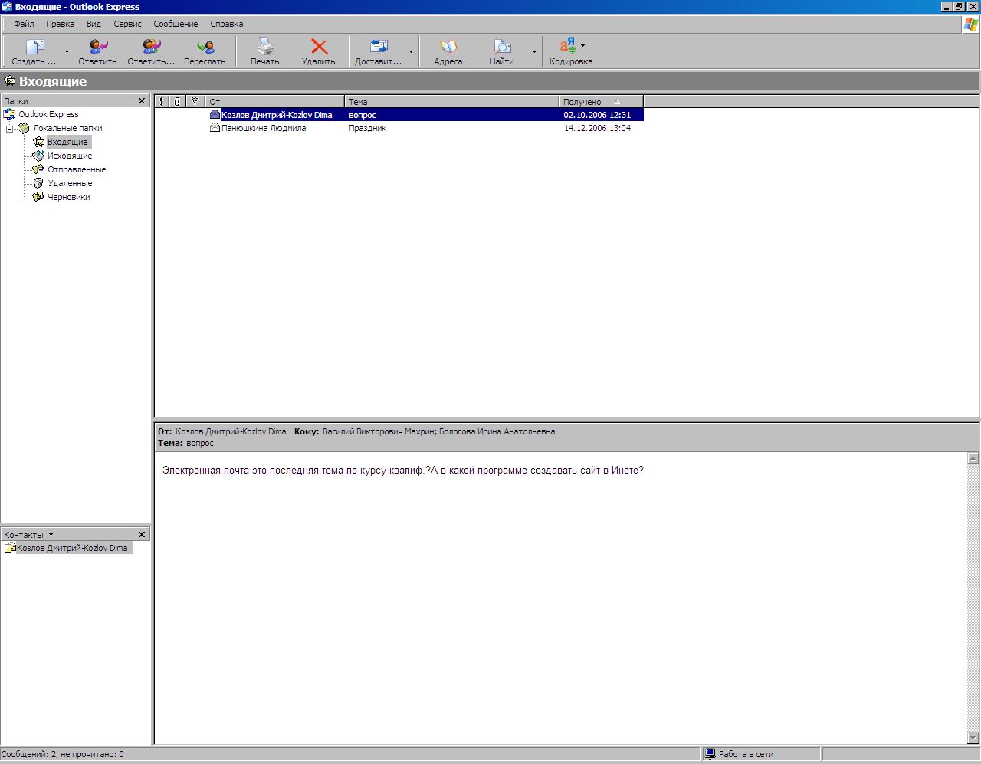Click the Кодировка (Encoding) toolbar icon
This screenshot has height=764, width=981.
tap(568, 48)
